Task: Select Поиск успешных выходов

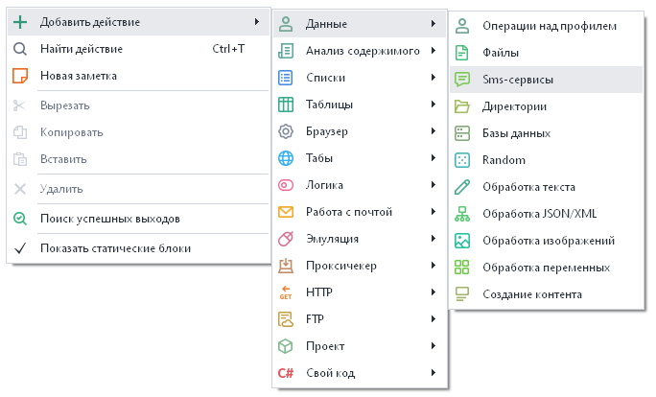Action: [110, 219]
